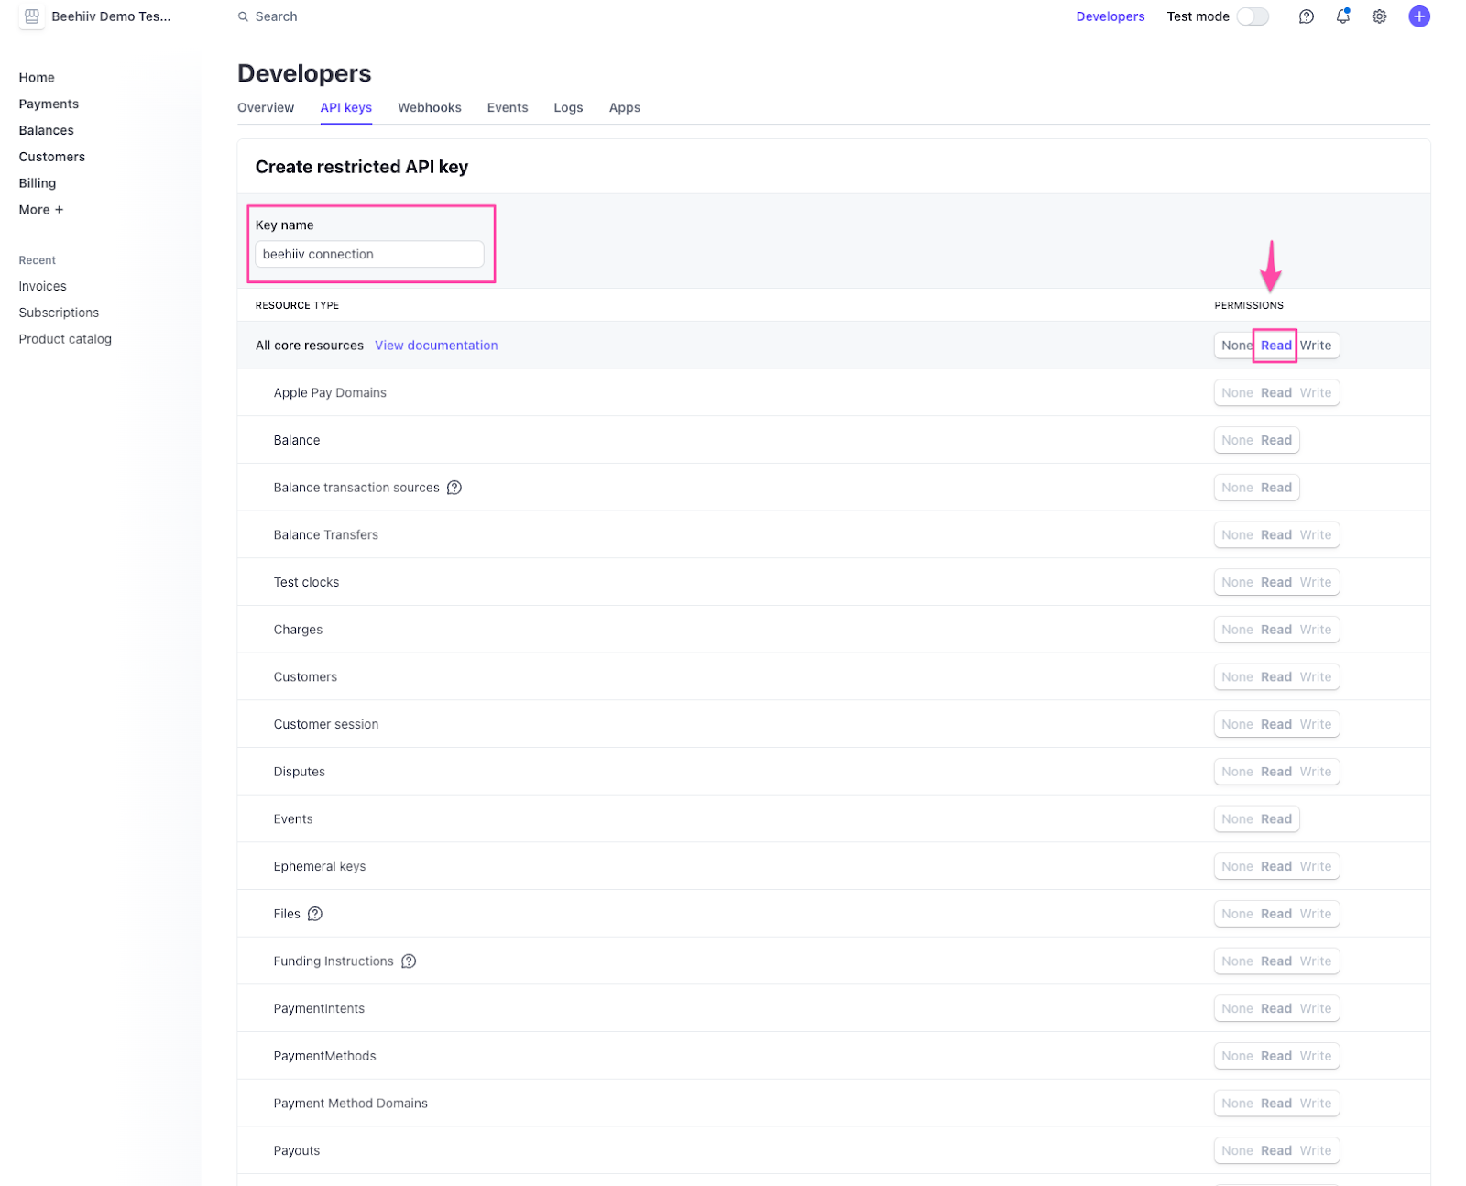Click the search magnifier icon
Viewport: 1466px width, 1186px height.
243,16
